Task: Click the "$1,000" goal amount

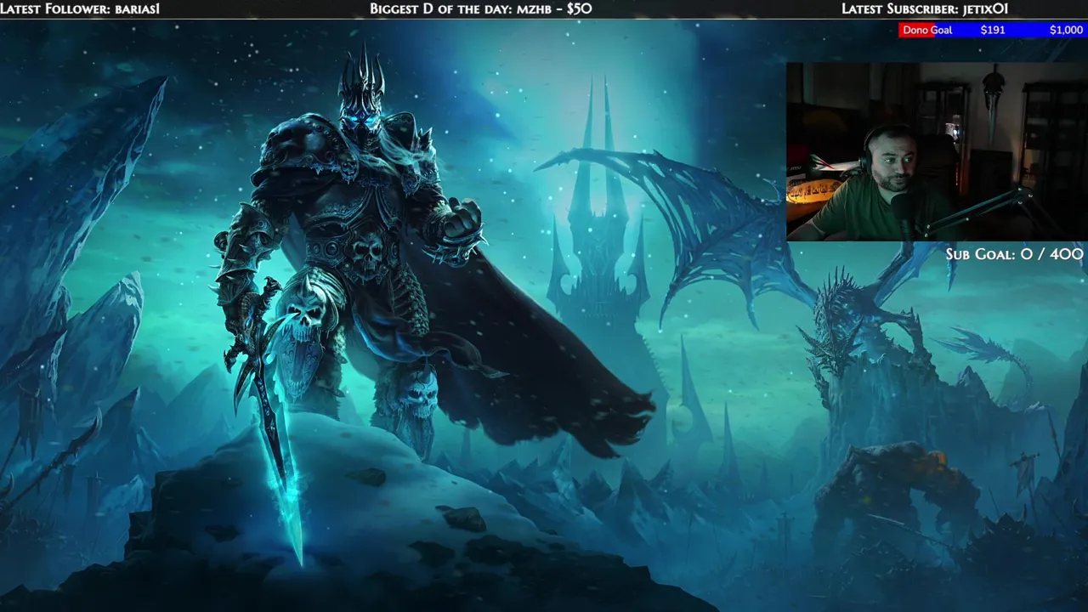Action: click(1066, 30)
